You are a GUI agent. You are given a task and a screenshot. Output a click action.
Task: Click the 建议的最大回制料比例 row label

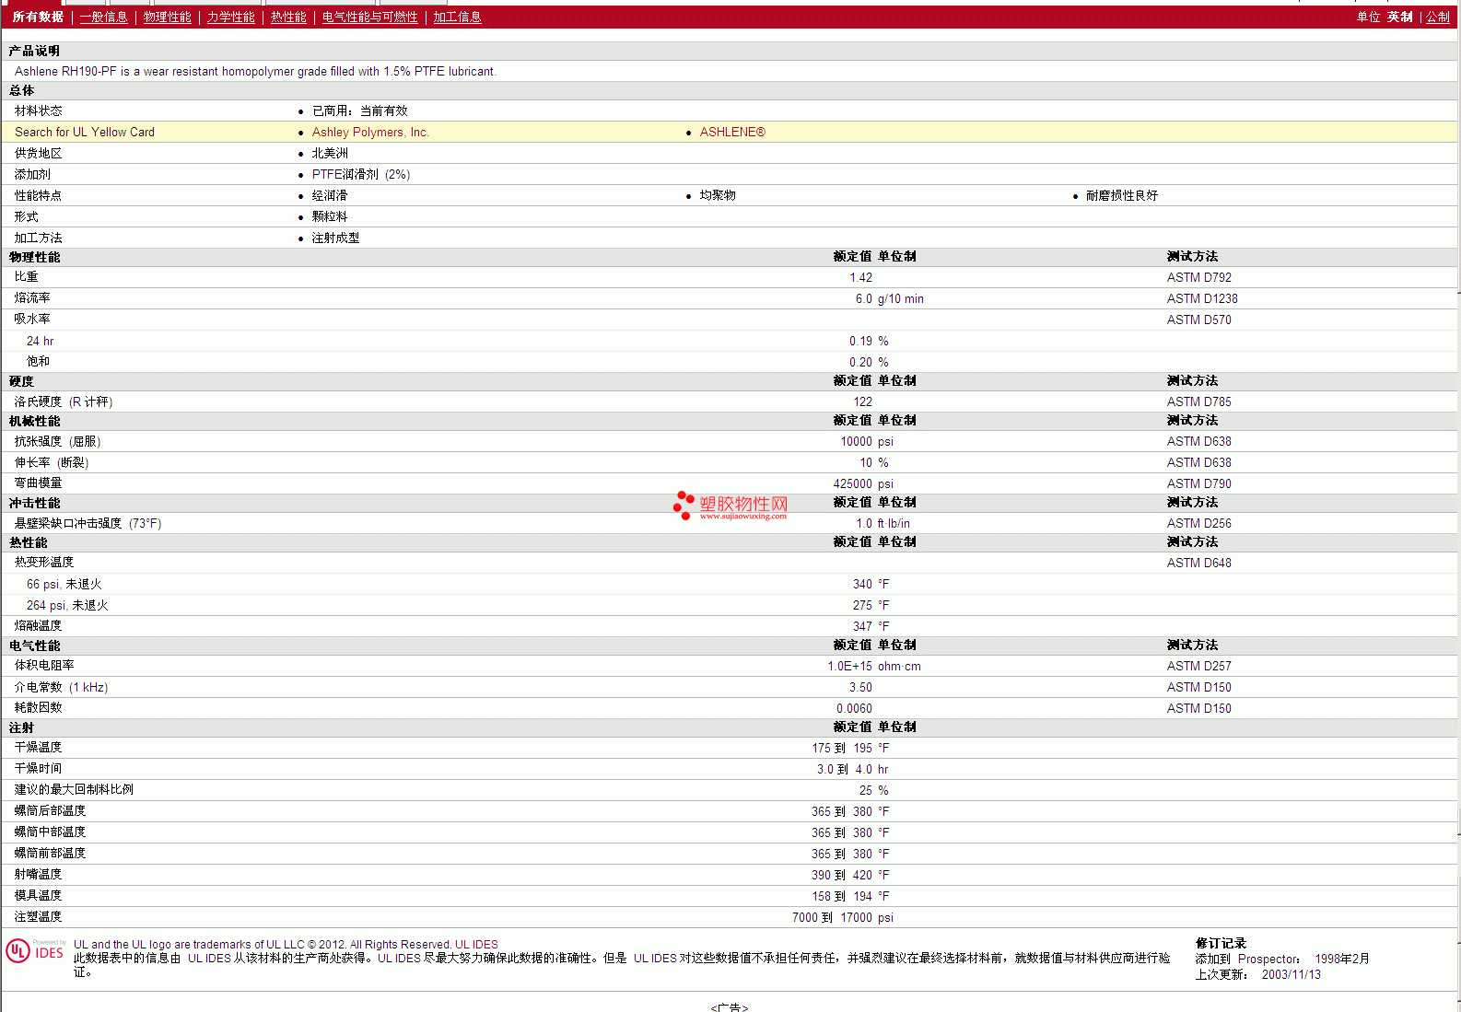[x=74, y=789]
